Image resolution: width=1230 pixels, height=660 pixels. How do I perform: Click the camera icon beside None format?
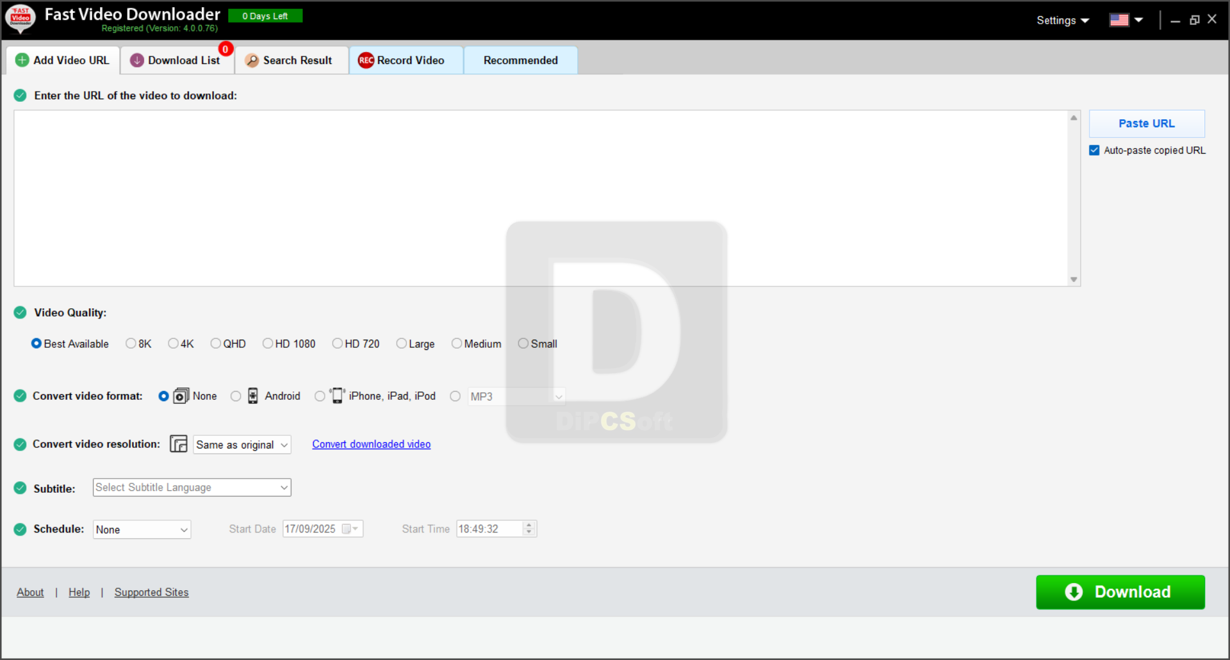click(x=181, y=396)
